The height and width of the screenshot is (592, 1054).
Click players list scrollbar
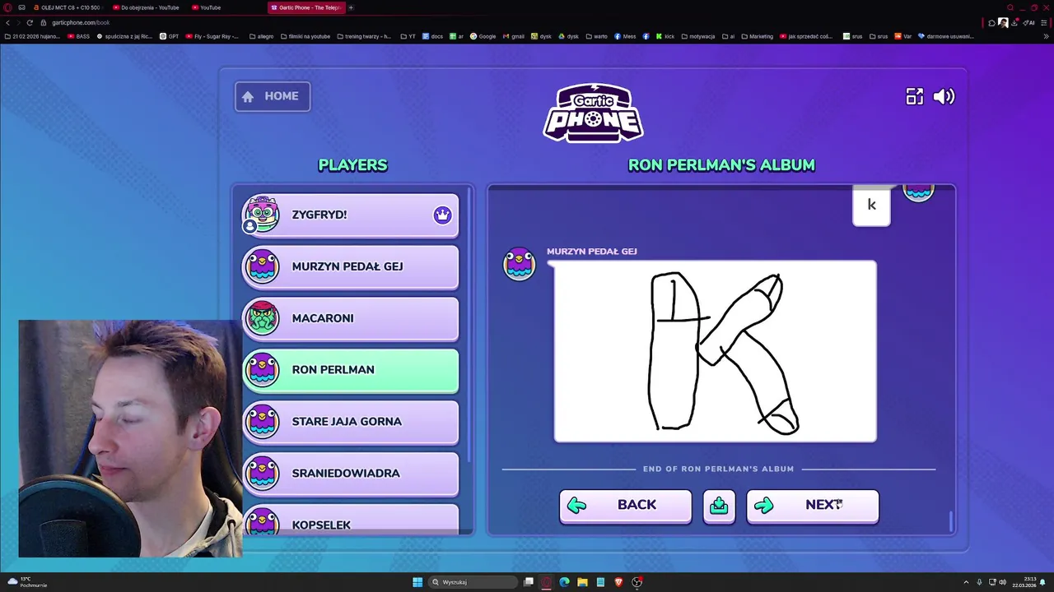(x=469, y=325)
